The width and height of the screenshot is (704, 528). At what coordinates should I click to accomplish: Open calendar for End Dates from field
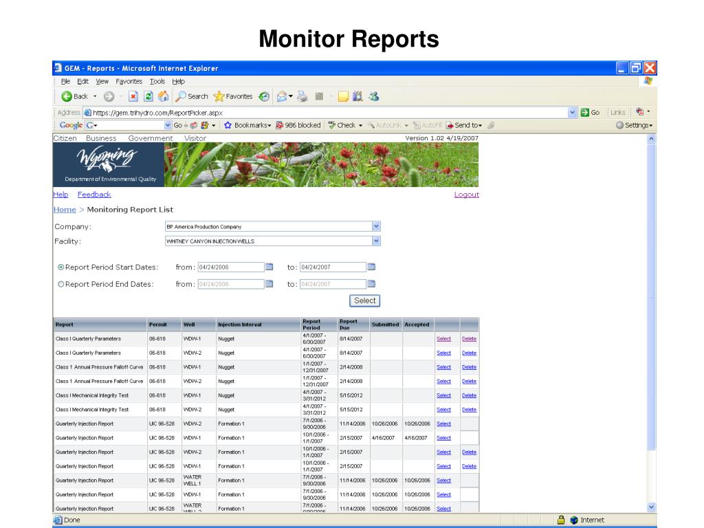coord(269,284)
